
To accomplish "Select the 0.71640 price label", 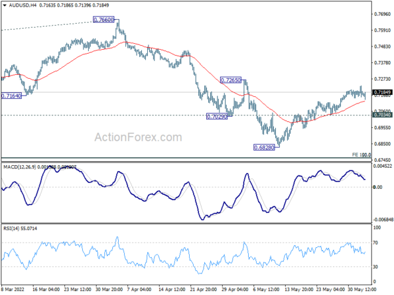I will pyautogui.click(x=11, y=96).
